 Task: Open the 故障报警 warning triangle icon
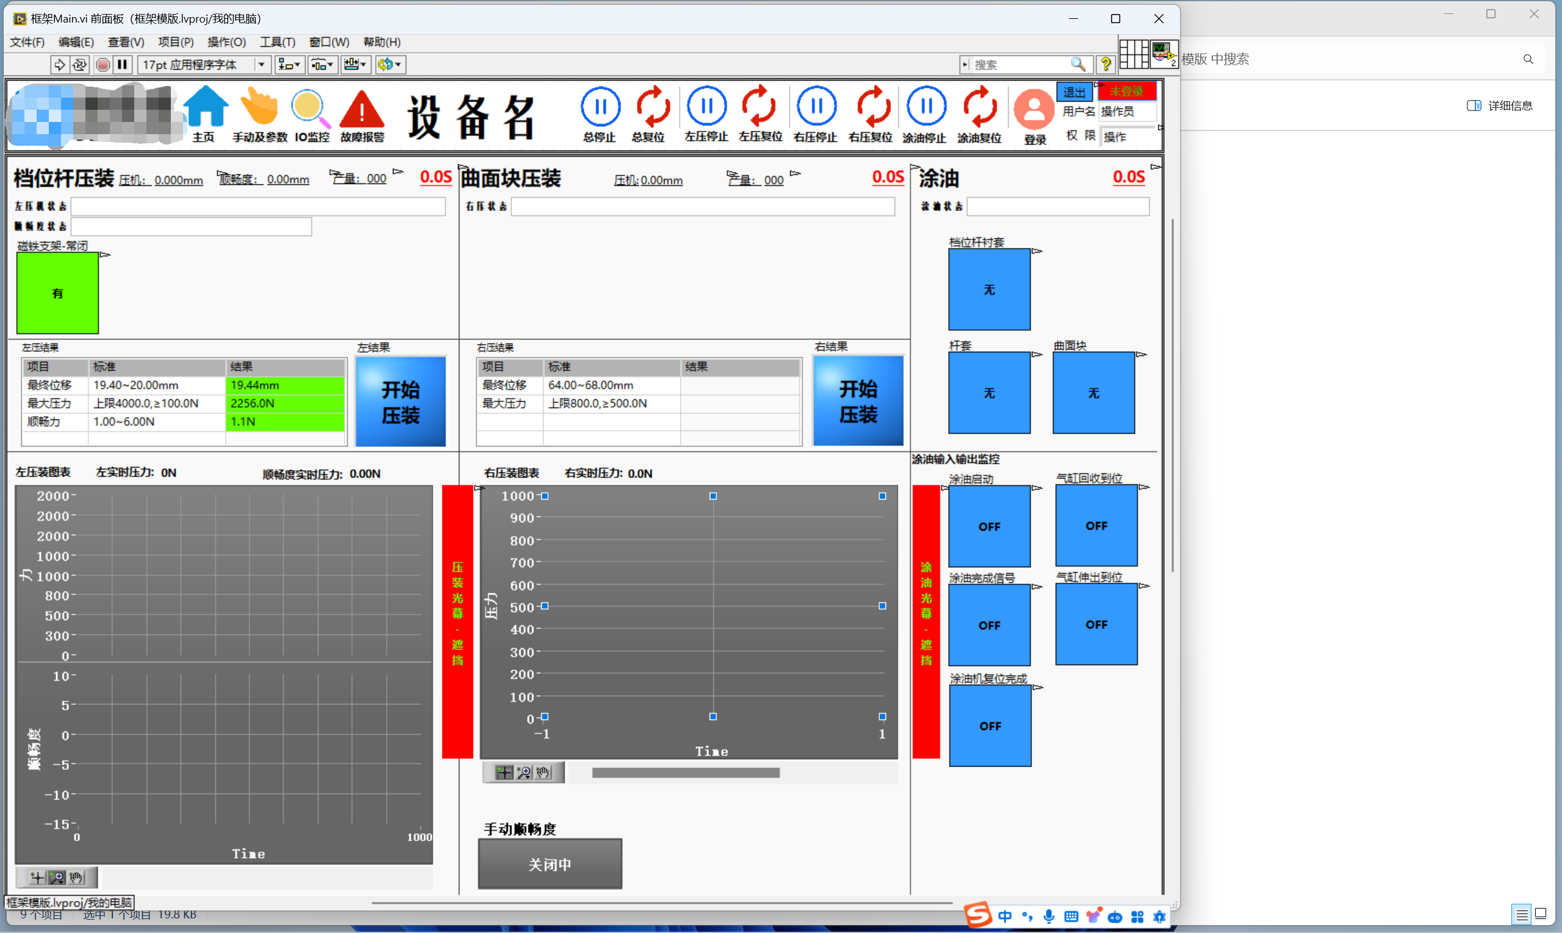coord(362,108)
